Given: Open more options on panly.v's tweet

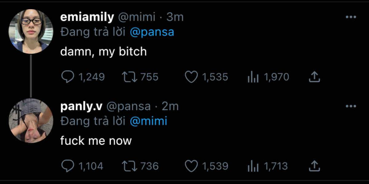Looking at the screenshot, I should (x=351, y=106).
